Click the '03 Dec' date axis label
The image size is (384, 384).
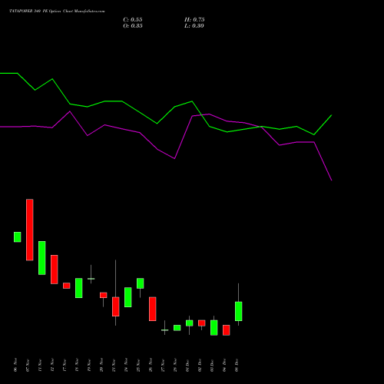pyautogui.click(x=212, y=365)
